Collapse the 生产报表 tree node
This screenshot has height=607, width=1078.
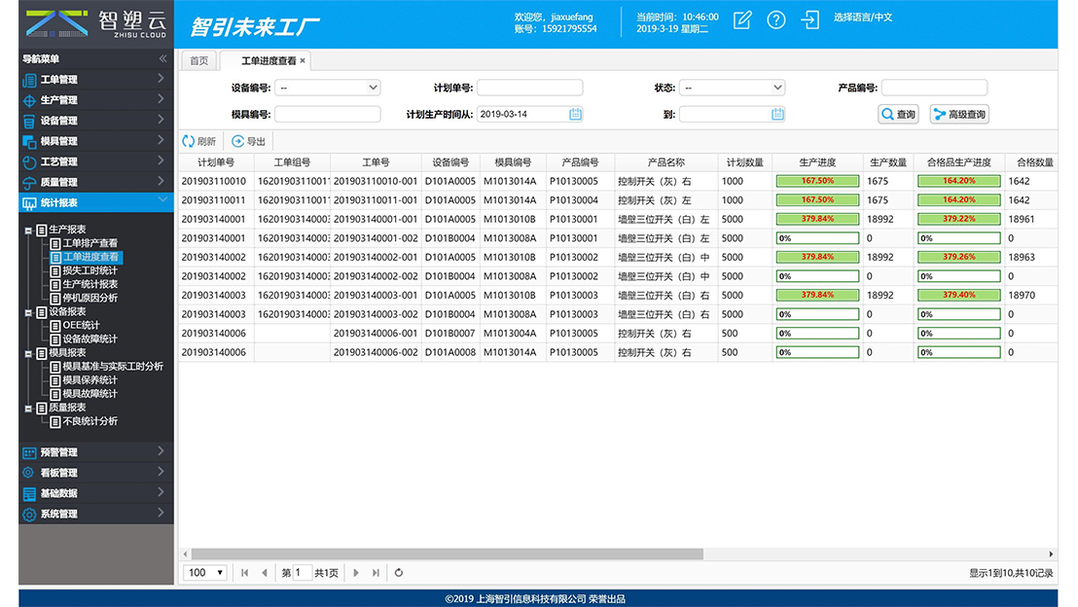pos(27,231)
